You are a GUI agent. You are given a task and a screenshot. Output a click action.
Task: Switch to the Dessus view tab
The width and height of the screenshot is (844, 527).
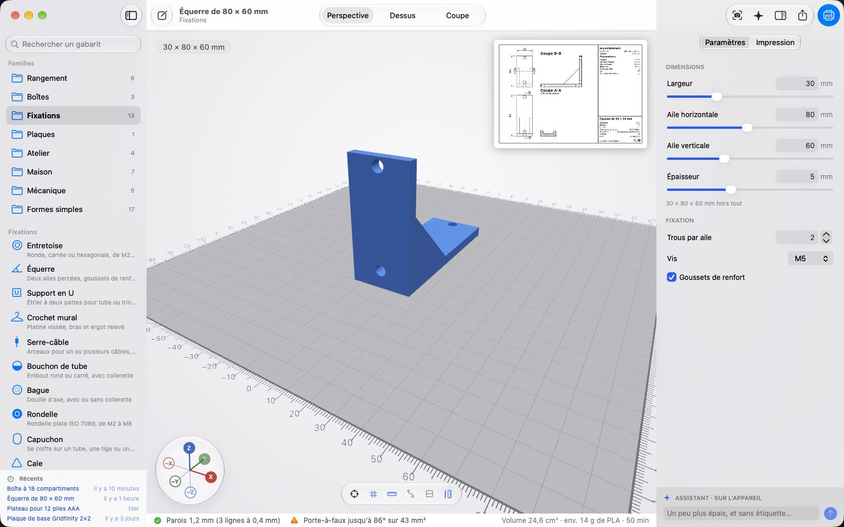(x=403, y=16)
